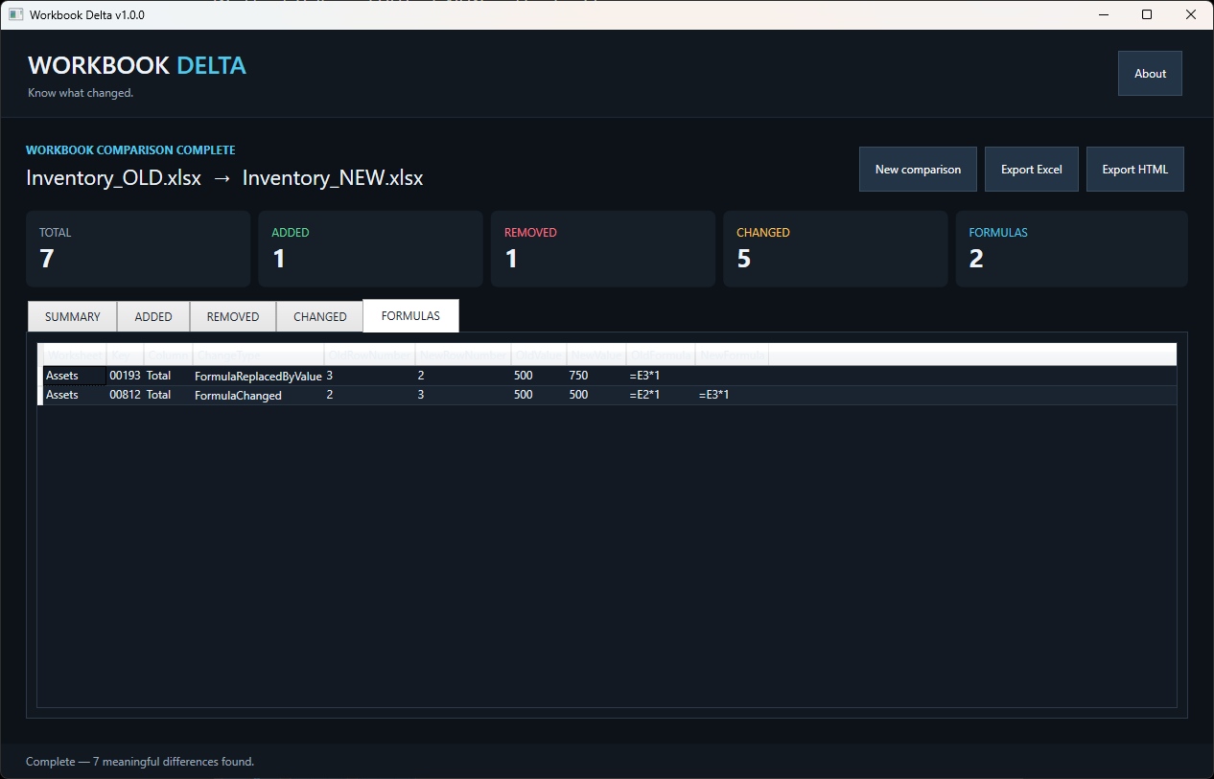Close the Workbook Delta window
This screenshot has width=1214, height=779.
(x=1191, y=14)
